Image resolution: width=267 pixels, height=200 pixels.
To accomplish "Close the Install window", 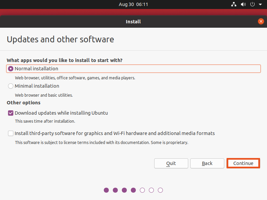I will coord(261,21).
